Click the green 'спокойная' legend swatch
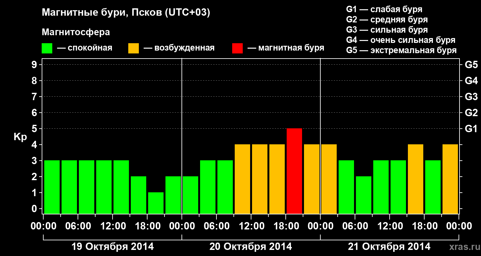The height and width of the screenshot is (256, 481). [x=47, y=48]
